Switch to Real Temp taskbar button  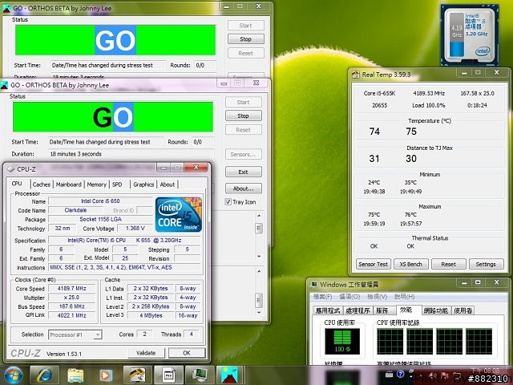[x=137, y=375]
